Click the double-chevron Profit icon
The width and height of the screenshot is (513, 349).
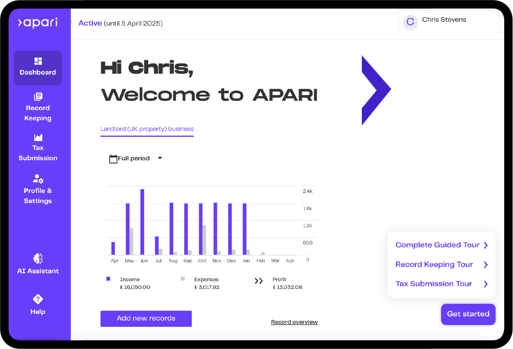coord(259,281)
